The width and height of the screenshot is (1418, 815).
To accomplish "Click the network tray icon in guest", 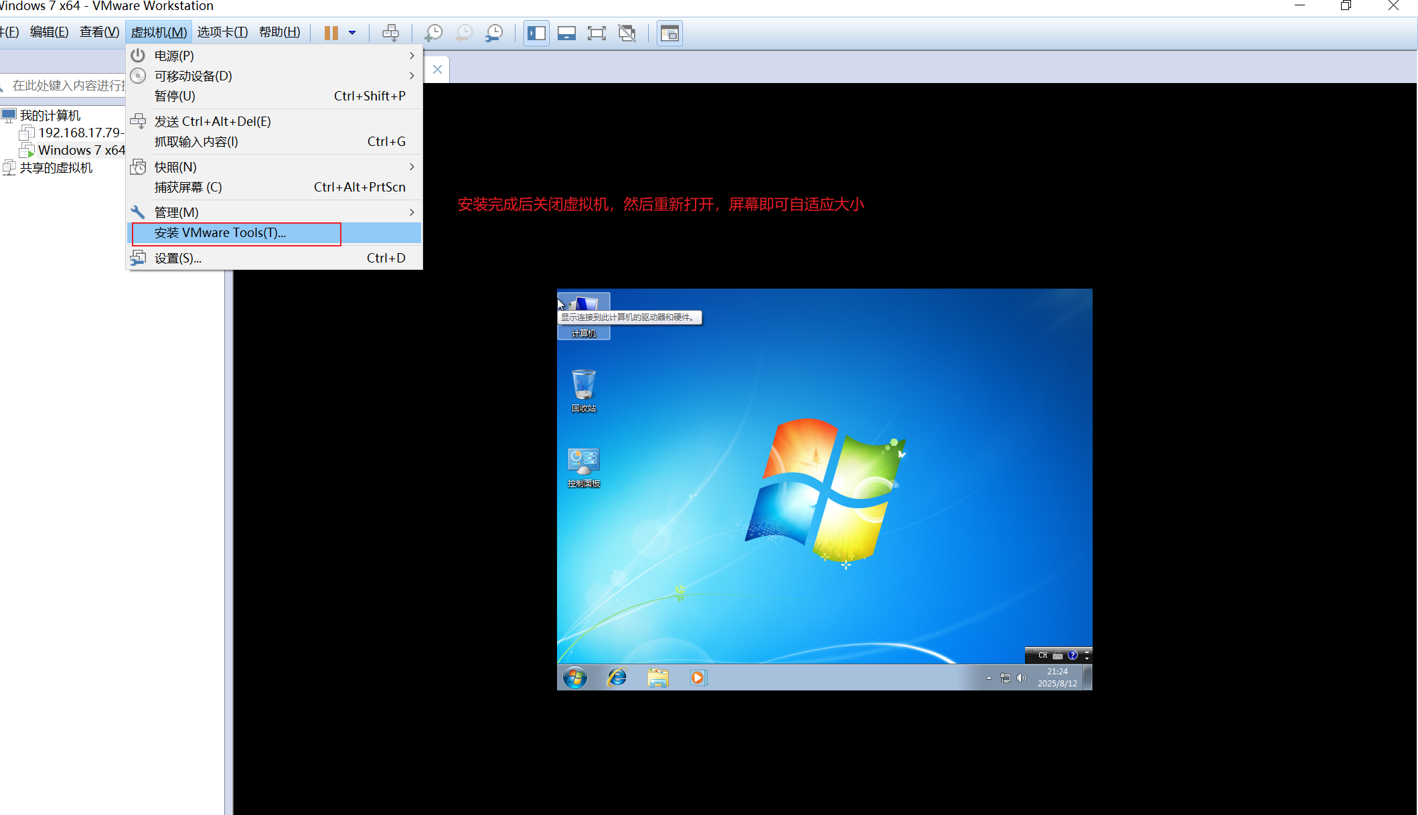I will pos(1005,678).
